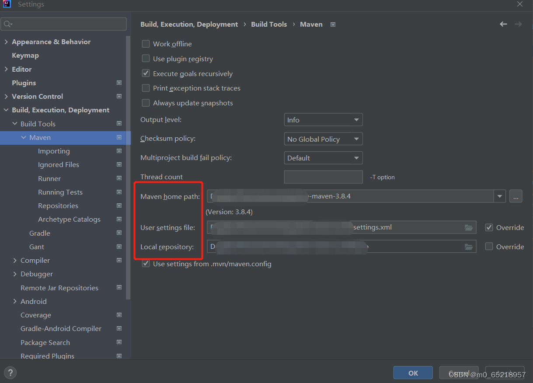
Task: Expand the Editor section
Action: 6,69
